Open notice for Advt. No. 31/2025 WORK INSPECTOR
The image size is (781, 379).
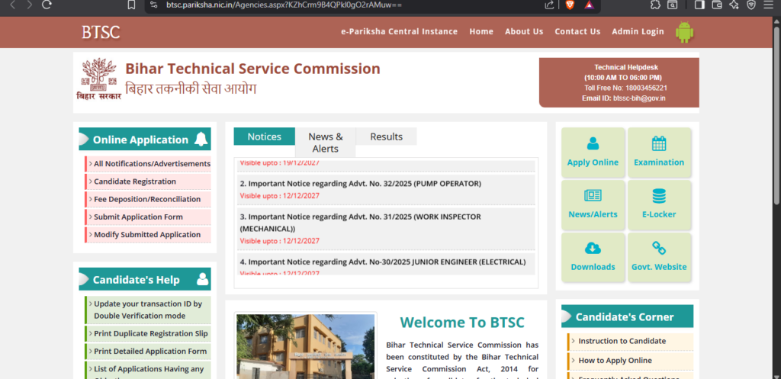361,223
